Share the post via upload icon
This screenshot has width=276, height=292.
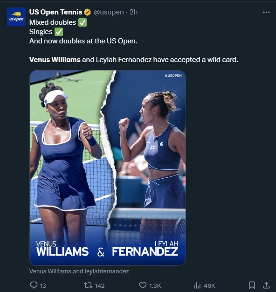[x=266, y=285]
